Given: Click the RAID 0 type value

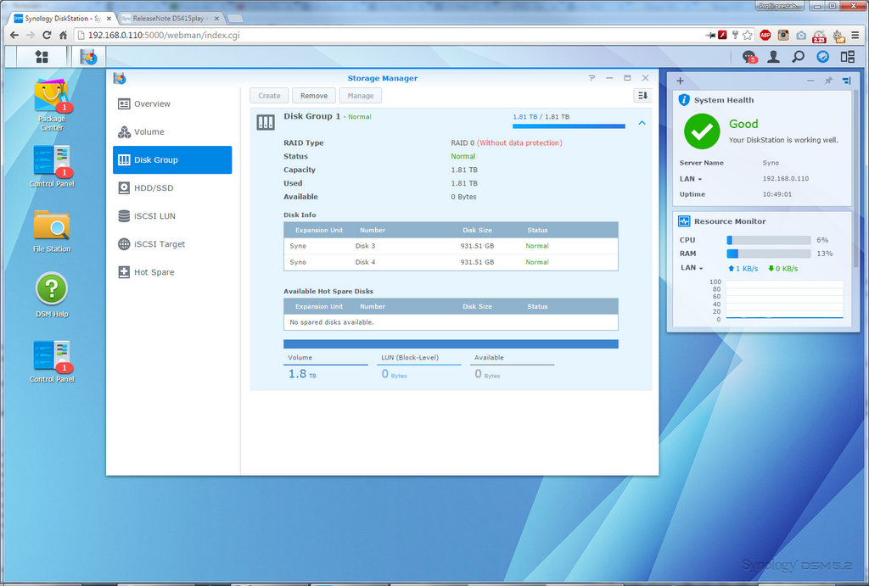Looking at the screenshot, I should click(x=506, y=143).
